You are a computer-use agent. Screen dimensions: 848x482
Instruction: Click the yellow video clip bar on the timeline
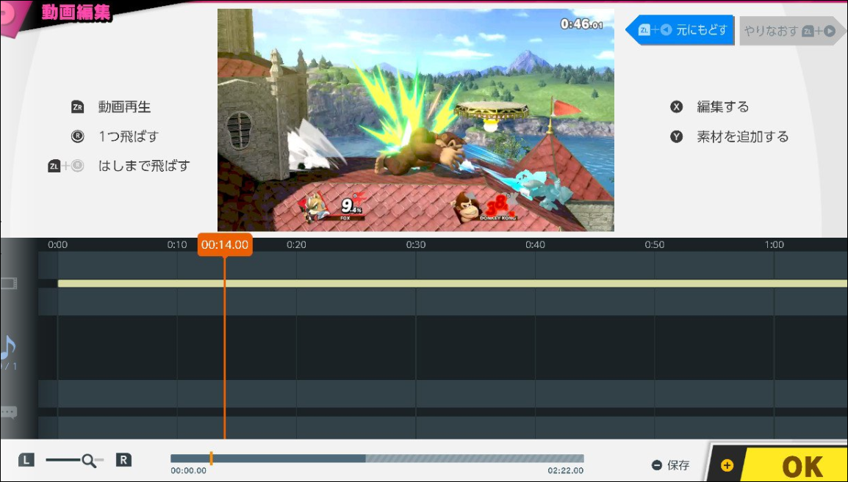[x=453, y=283]
